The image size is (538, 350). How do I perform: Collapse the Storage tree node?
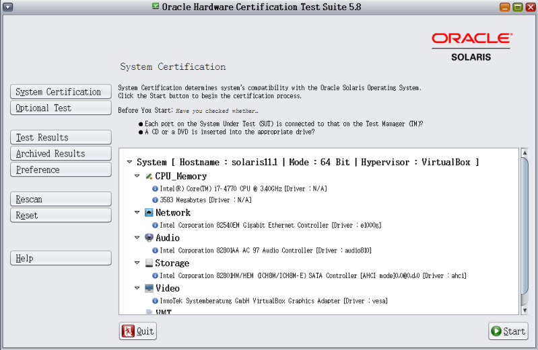point(137,263)
